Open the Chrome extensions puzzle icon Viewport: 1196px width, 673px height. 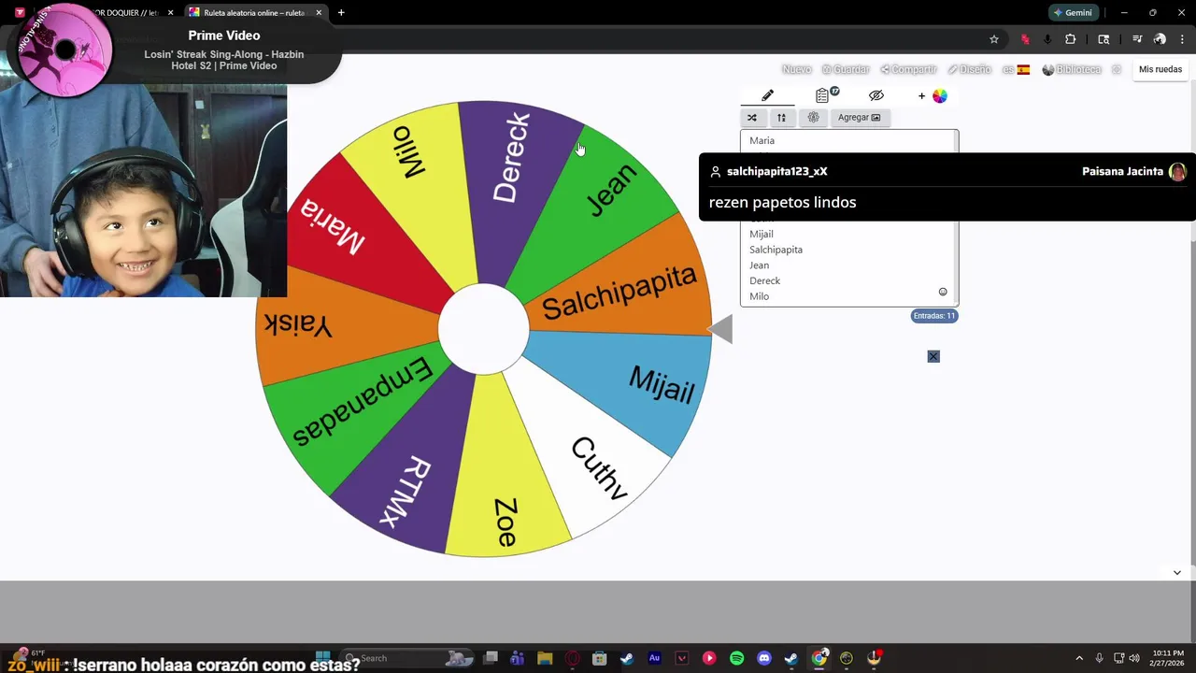pos(1071,39)
